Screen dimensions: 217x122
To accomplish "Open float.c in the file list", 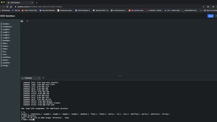I will click(5, 43).
